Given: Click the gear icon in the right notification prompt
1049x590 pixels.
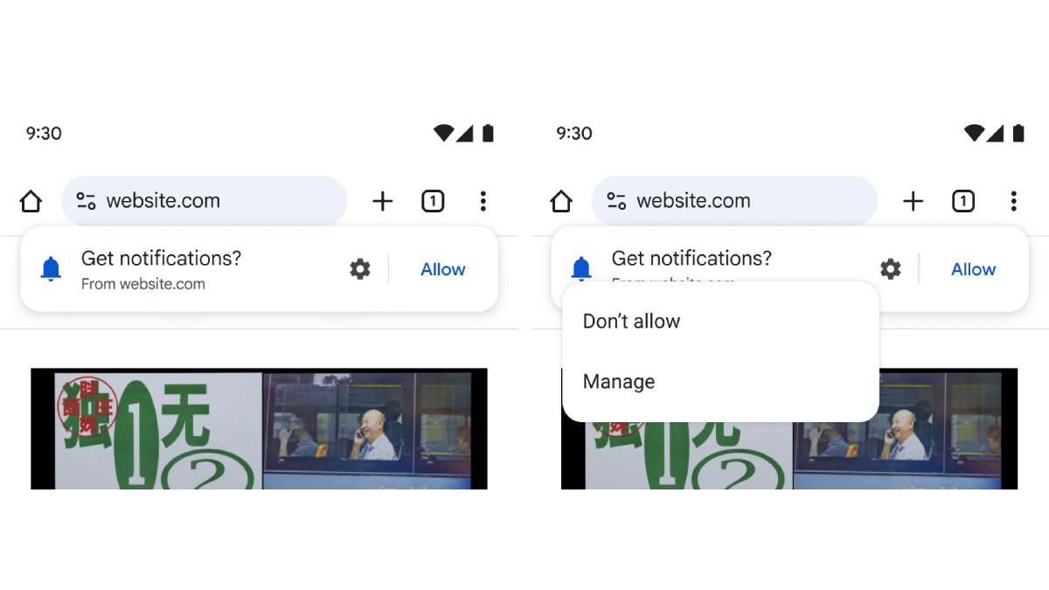Looking at the screenshot, I should coord(891,269).
